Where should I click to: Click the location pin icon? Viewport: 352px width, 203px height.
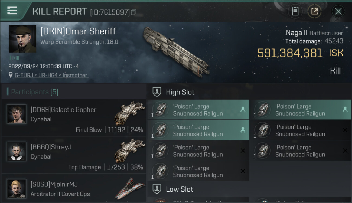coord(11,75)
